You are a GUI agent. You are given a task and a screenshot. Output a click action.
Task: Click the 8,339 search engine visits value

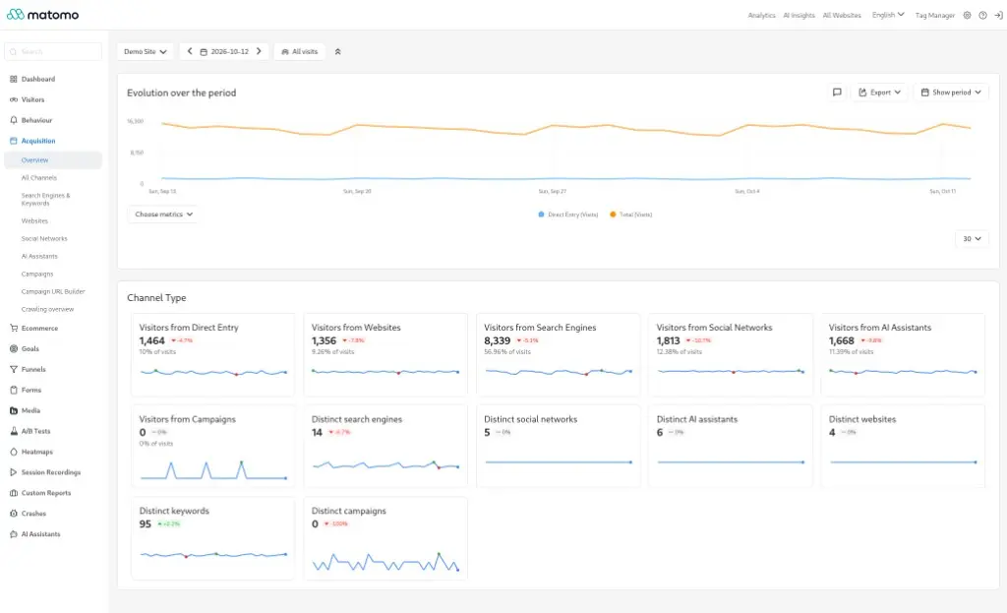(x=497, y=340)
